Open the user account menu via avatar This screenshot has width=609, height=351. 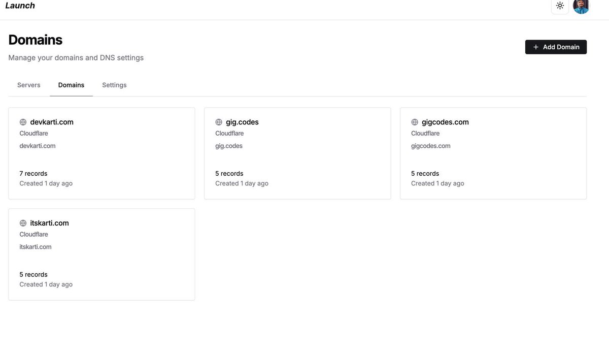581,7
